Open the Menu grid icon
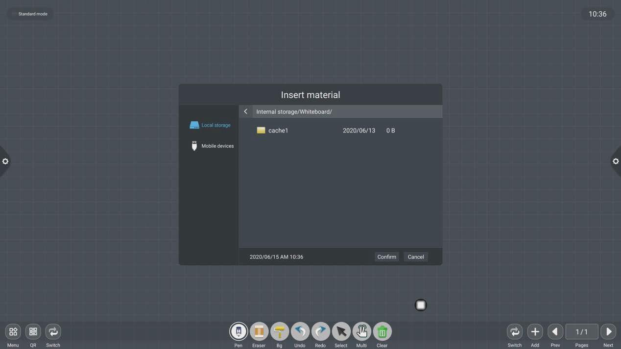 (13, 331)
